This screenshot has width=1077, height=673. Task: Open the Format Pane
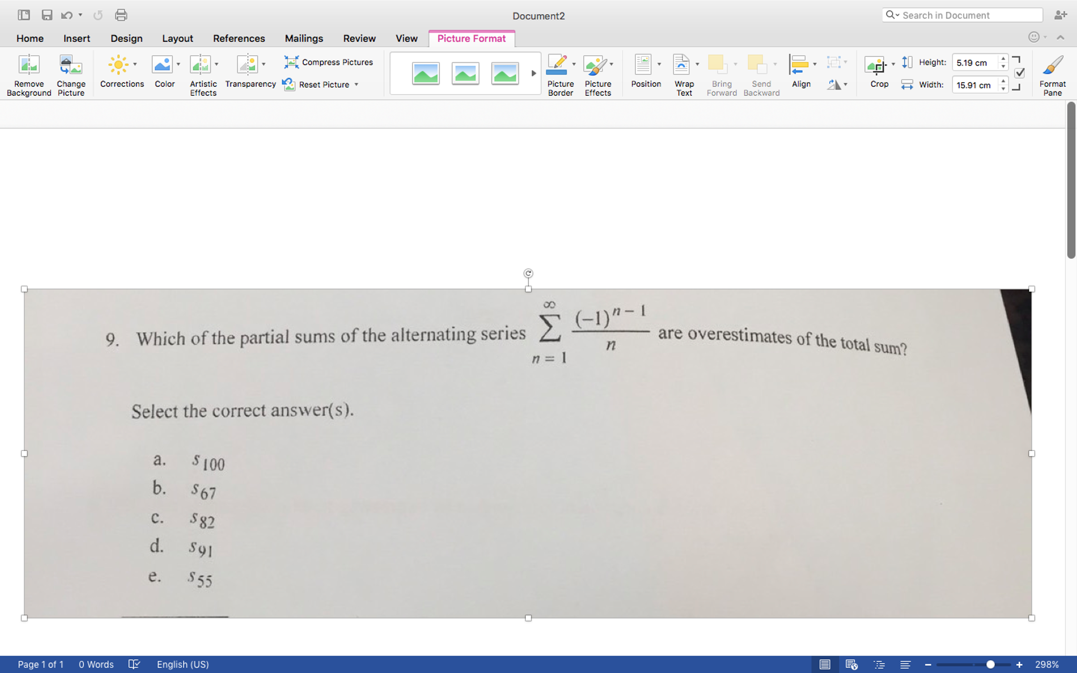[1051, 74]
